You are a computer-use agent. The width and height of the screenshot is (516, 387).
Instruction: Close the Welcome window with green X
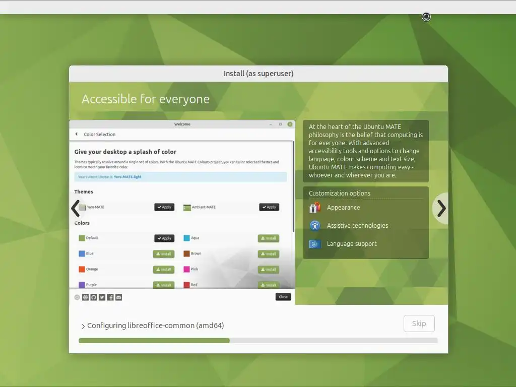(290, 124)
